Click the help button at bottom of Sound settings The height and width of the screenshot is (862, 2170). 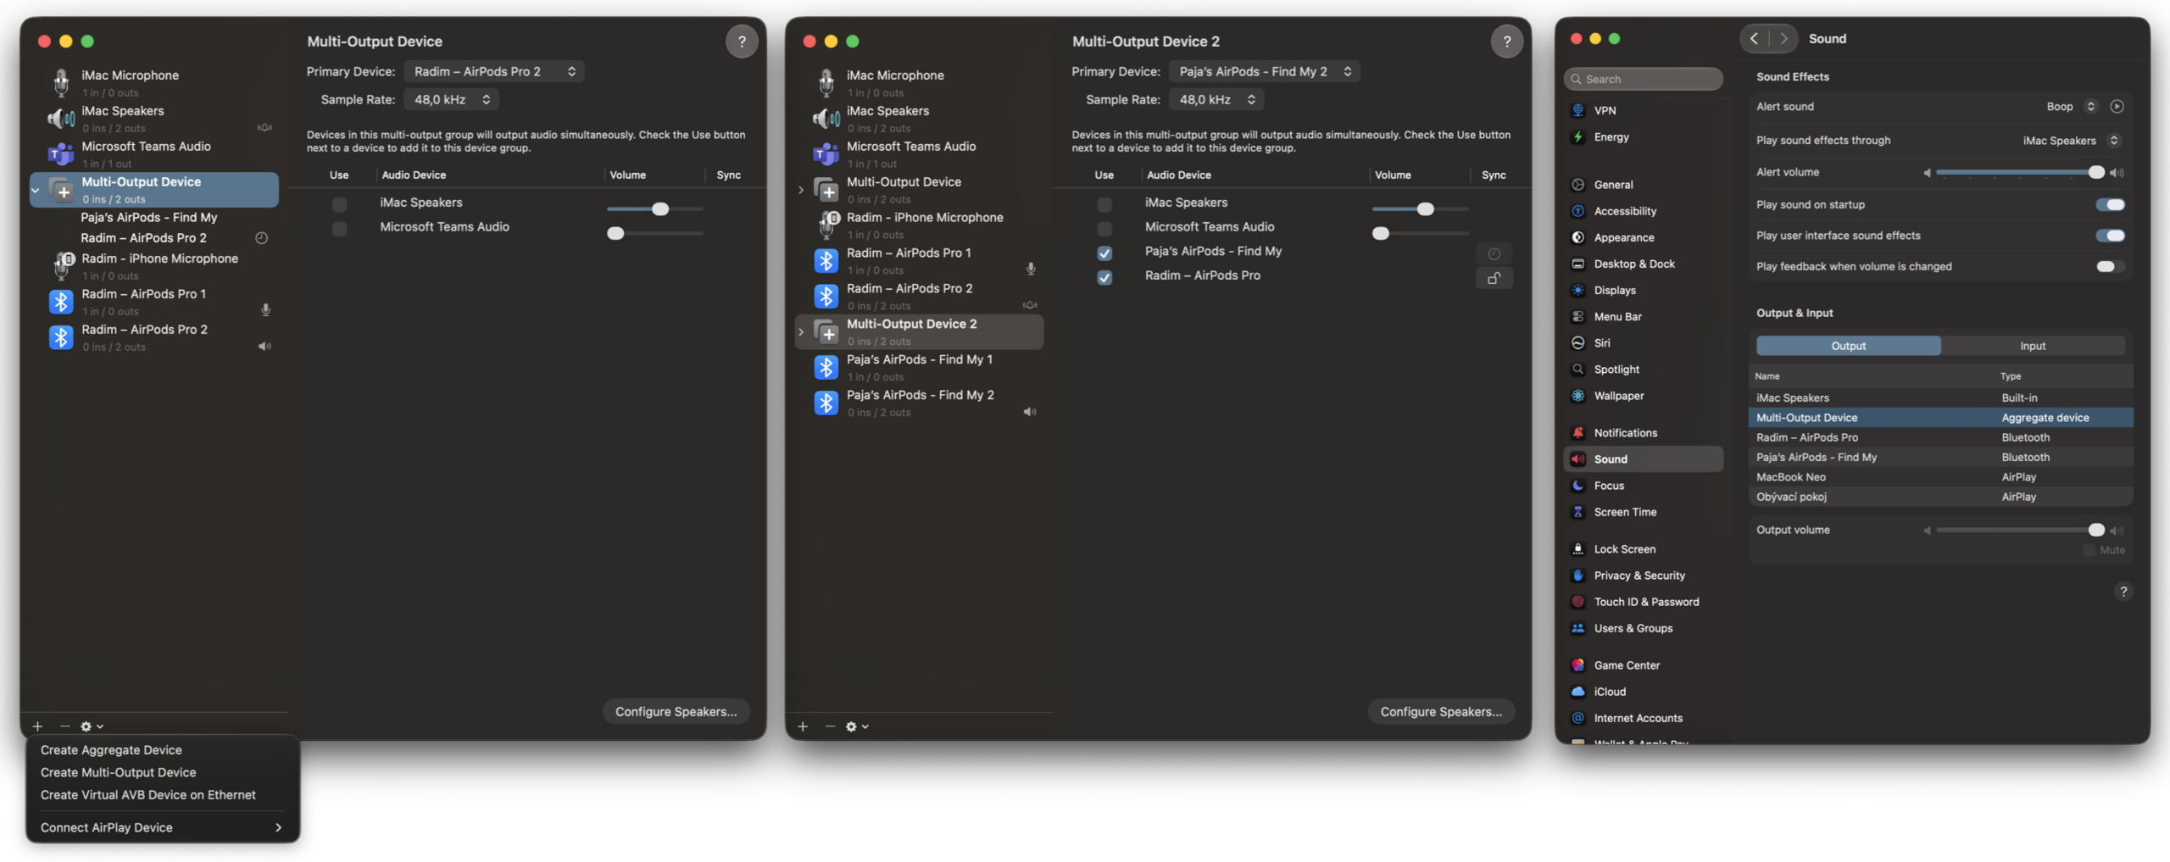2123,592
